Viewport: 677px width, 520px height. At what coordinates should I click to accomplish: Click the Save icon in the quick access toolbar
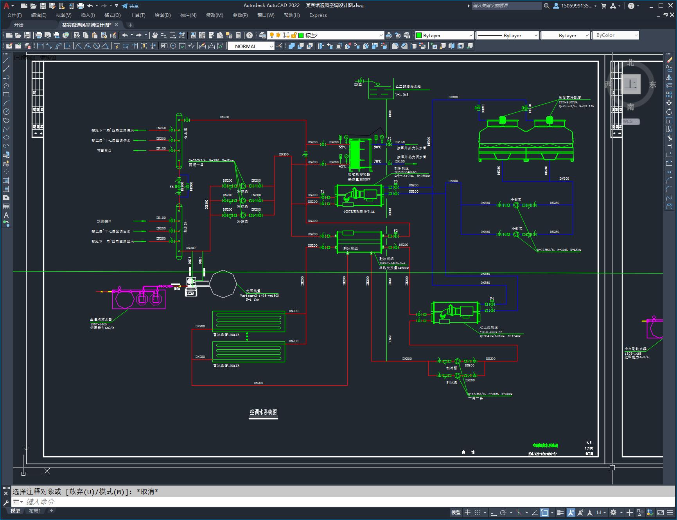point(43,6)
